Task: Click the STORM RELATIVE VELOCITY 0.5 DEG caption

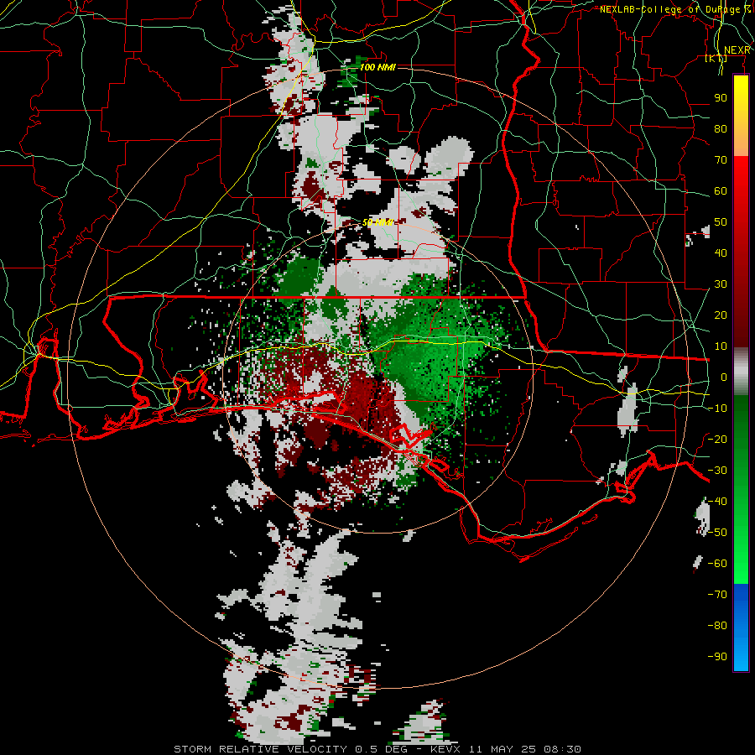Action: (x=290, y=749)
